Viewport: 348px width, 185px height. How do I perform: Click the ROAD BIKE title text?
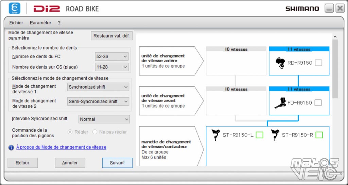click(82, 9)
